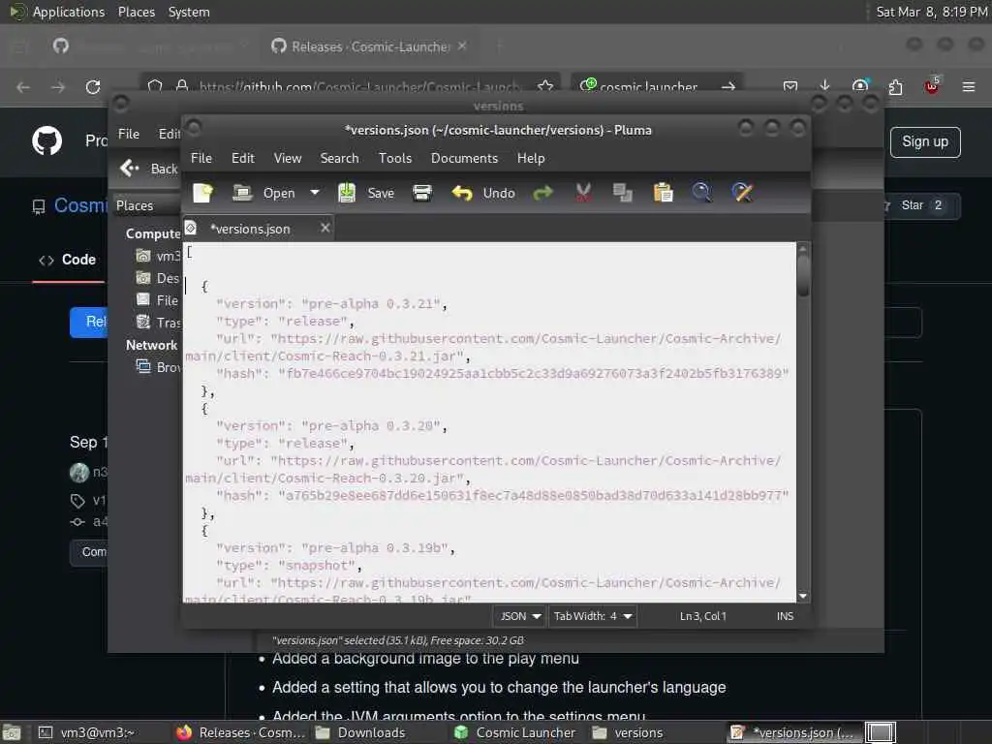This screenshot has height=744, width=992.
Task: Reload the page in Firefox
Action: point(93,87)
